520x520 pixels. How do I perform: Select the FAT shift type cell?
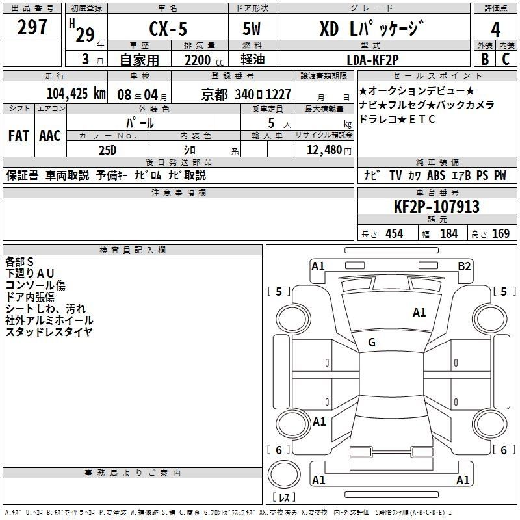pos(19,136)
